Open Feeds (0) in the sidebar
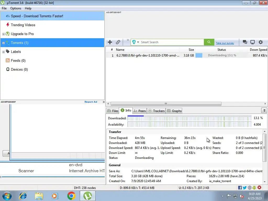Viewport: 268px width, 201px height. 18,60
